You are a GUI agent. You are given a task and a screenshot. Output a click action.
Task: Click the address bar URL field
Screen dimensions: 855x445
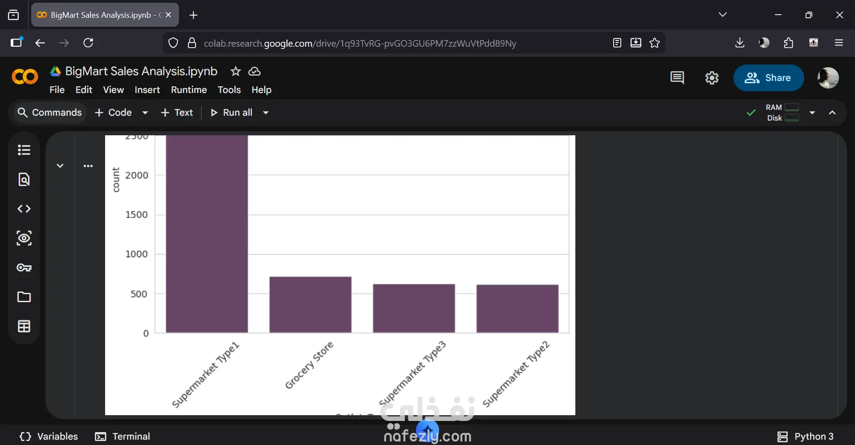[360, 43]
